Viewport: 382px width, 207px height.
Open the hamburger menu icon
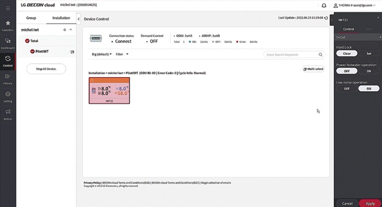(x=7, y=5)
